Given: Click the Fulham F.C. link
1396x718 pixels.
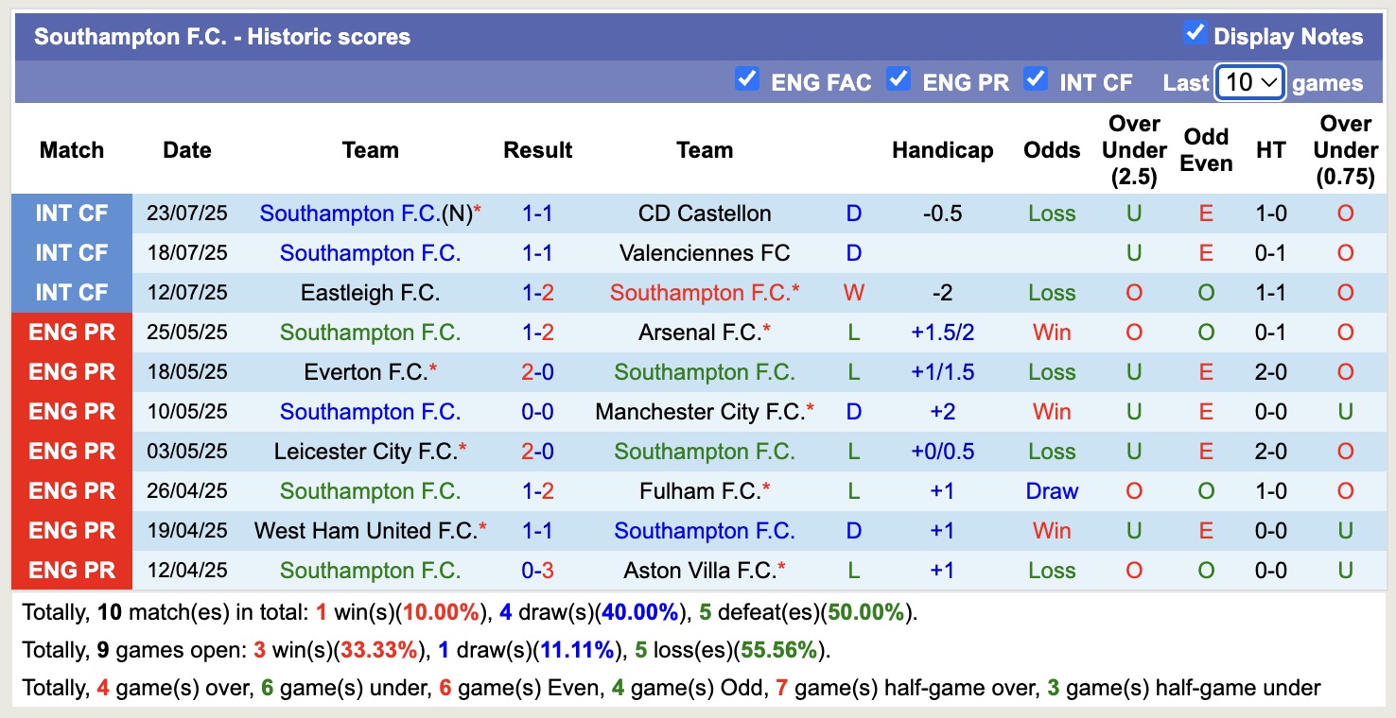Looking at the screenshot, I should pos(705,490).
